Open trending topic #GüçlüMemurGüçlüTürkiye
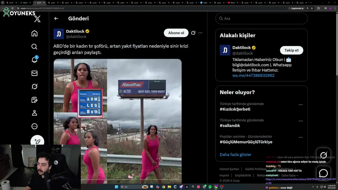The width and height of the screenshot is (338, 190). pos(246,142)
